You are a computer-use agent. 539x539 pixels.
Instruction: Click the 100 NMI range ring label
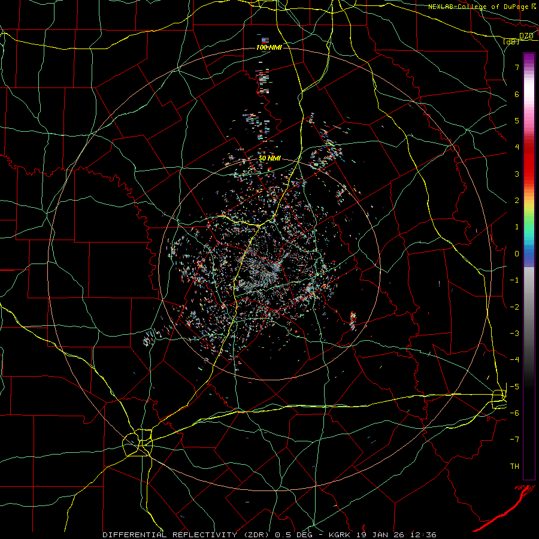(x=269, y=47)
